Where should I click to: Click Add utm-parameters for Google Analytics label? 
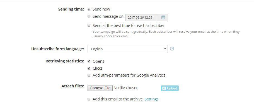(x=129, y=75)
